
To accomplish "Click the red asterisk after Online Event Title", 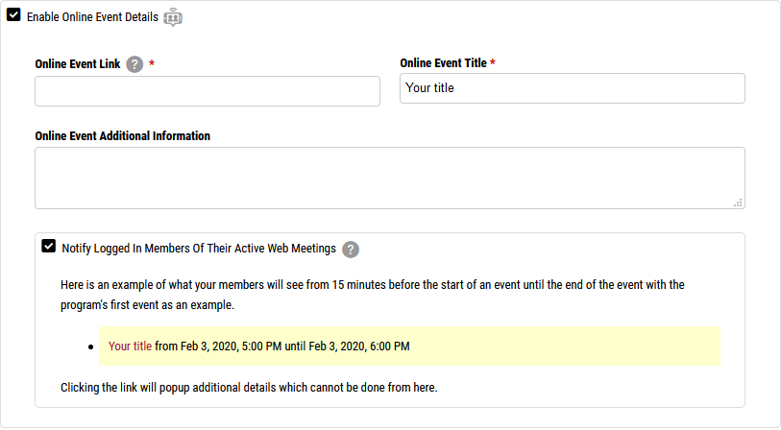I will pos(493,63).
